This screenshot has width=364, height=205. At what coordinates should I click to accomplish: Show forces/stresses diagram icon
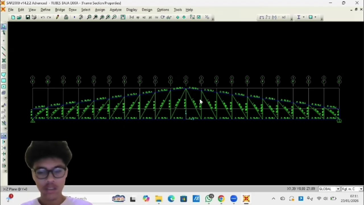[x=274, y=17]
